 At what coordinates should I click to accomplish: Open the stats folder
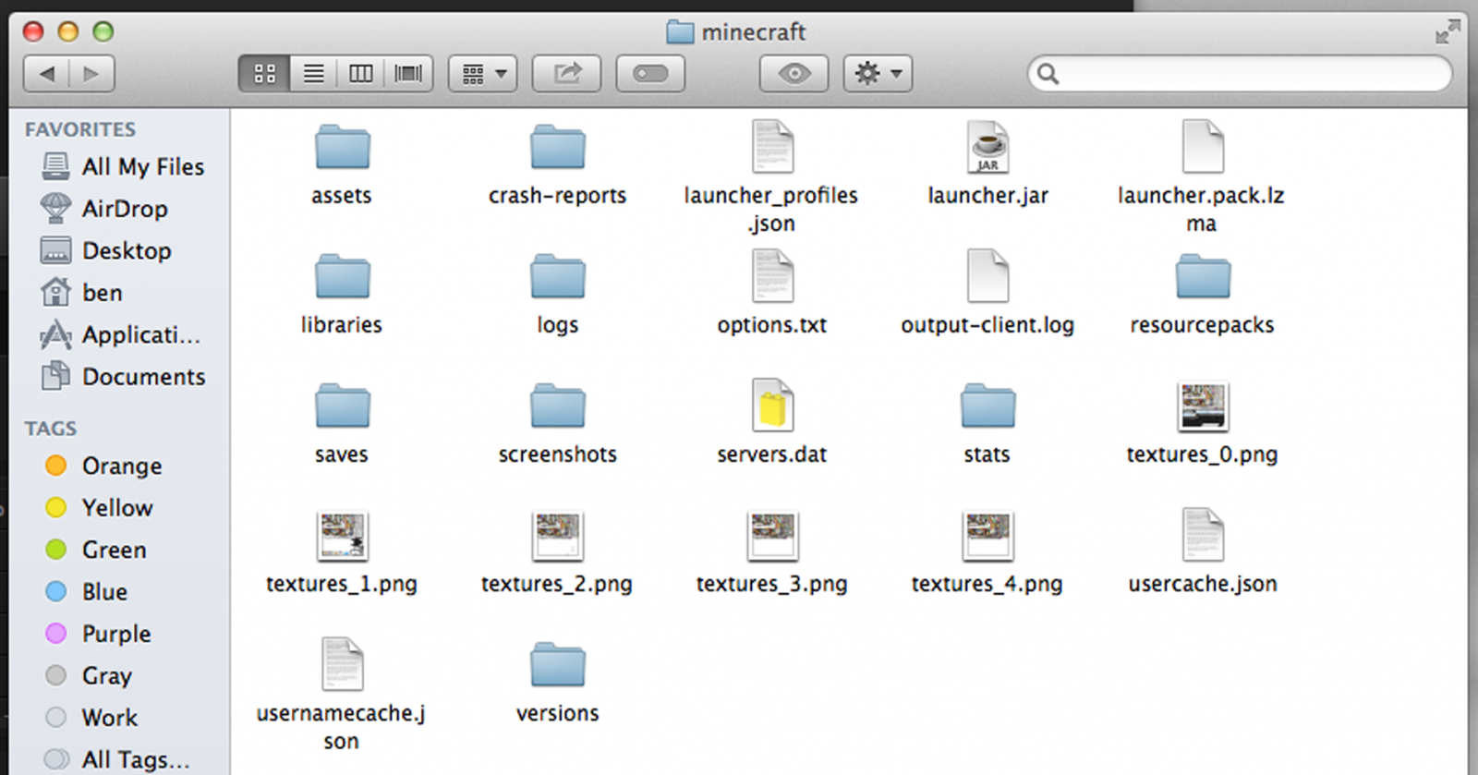[987, 406]
